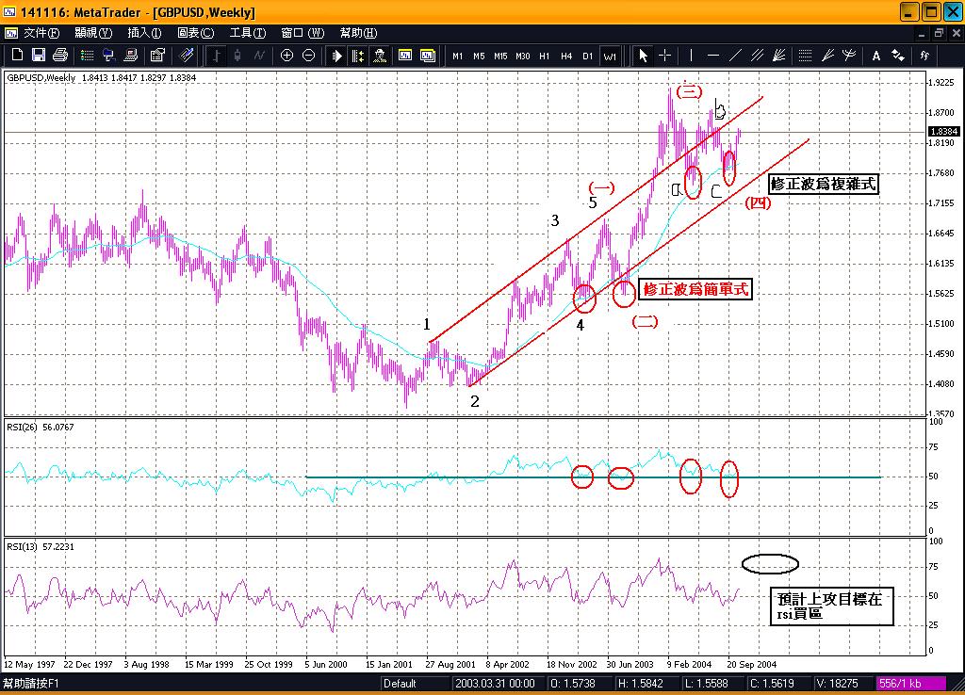Open the terminal computer icon

pos(130,56)
